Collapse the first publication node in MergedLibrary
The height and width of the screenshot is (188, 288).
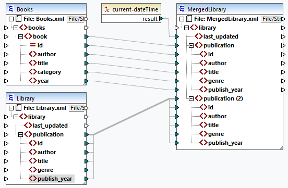pyautogui.click(x=191, y=45)
